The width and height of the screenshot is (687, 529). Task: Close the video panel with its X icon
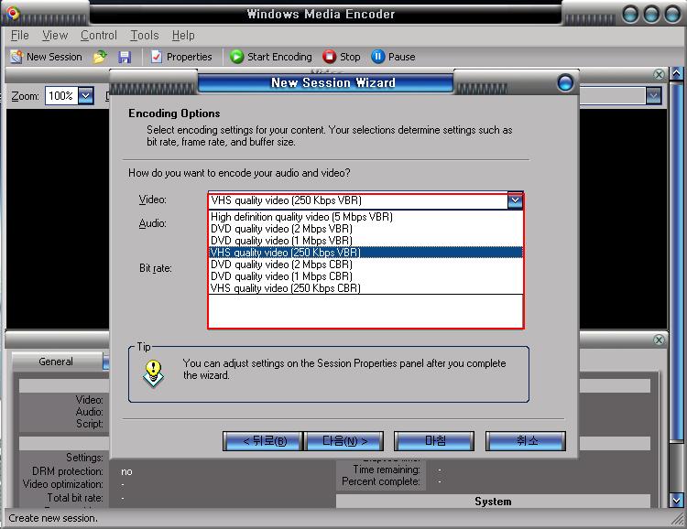click(x=659, y=74)
